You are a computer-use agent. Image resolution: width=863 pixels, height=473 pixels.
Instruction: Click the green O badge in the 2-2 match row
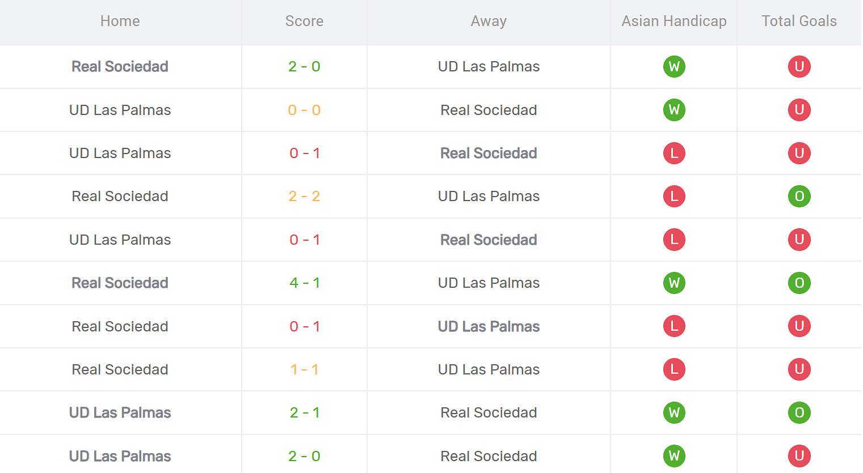pos(799,196)
